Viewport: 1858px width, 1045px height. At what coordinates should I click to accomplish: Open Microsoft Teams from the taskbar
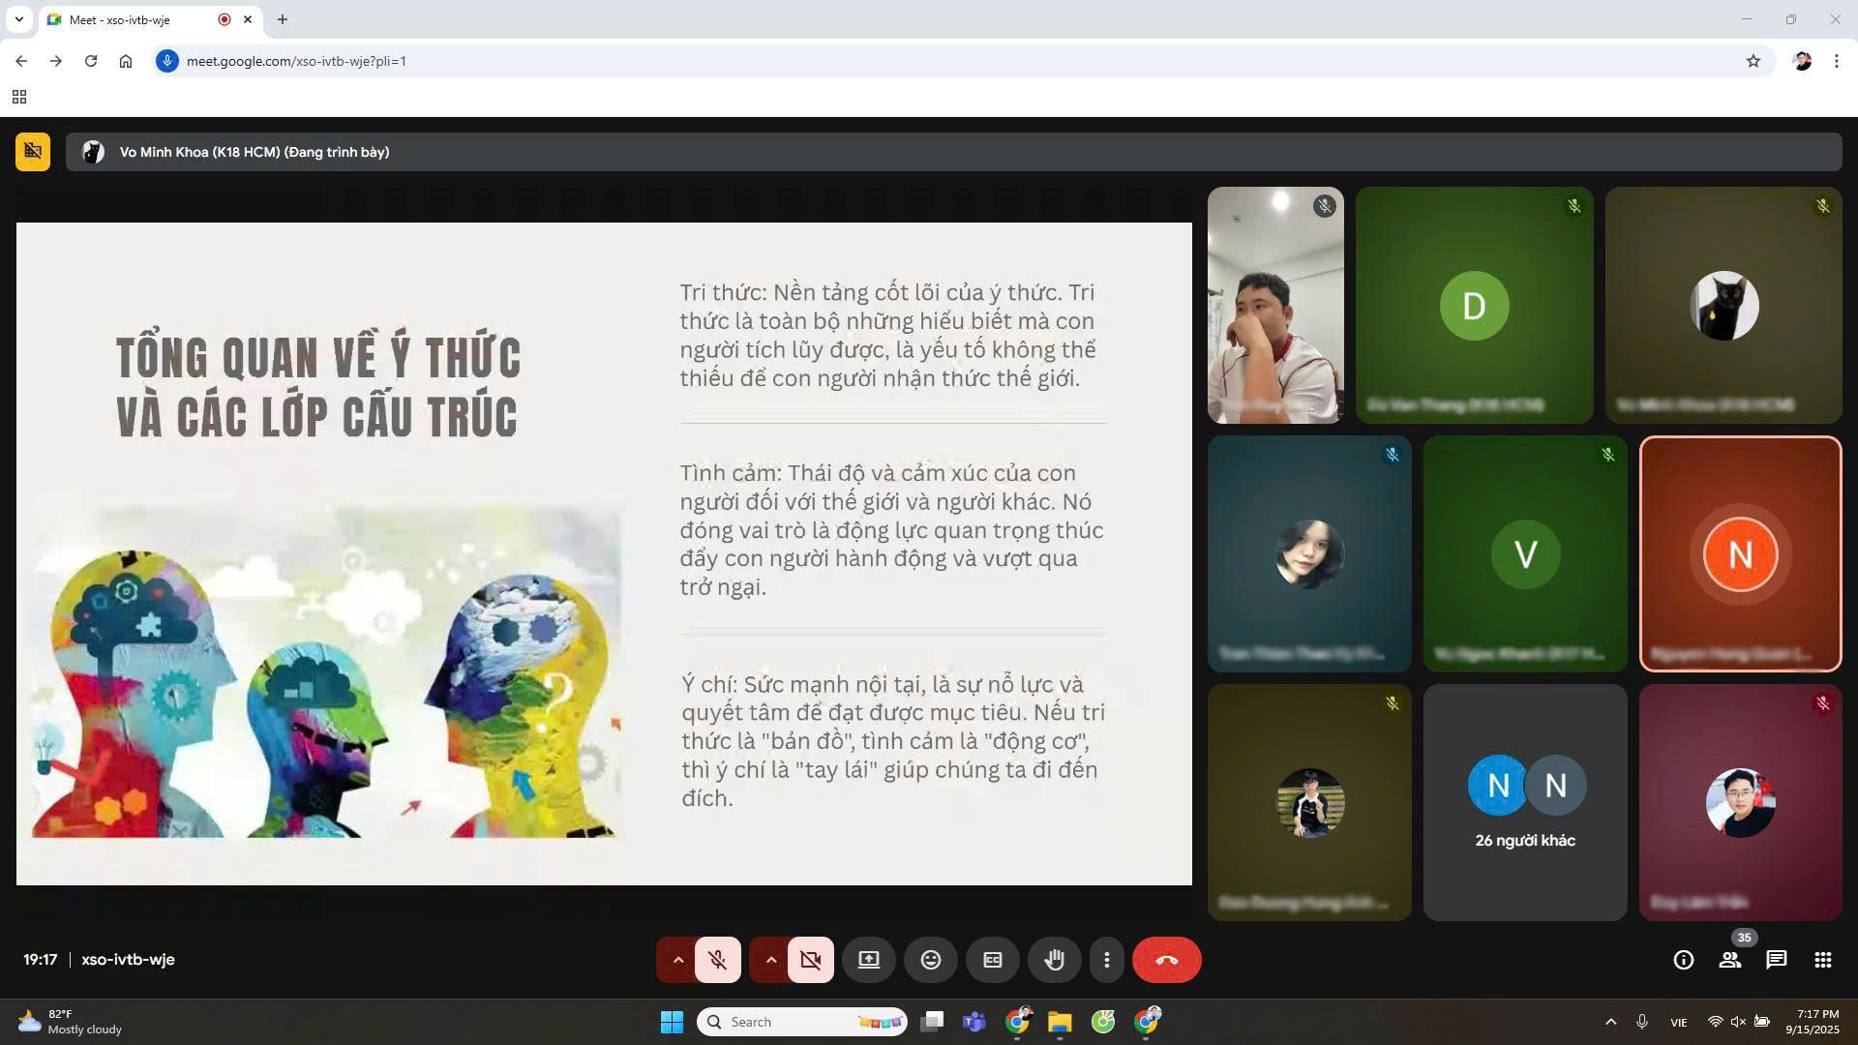coord(974,1022)
